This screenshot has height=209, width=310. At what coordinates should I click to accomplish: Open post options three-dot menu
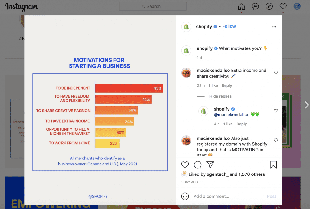[x=274, y=27]
